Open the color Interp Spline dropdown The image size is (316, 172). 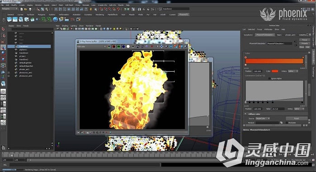(293, 71)
